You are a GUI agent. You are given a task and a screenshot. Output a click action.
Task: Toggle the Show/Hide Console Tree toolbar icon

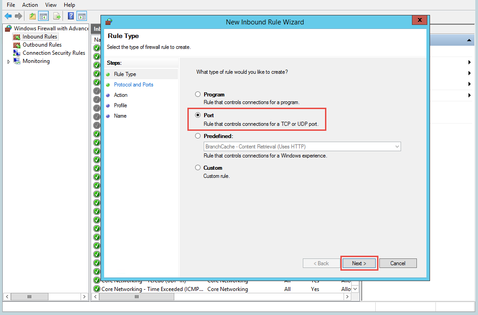point(43,16)
